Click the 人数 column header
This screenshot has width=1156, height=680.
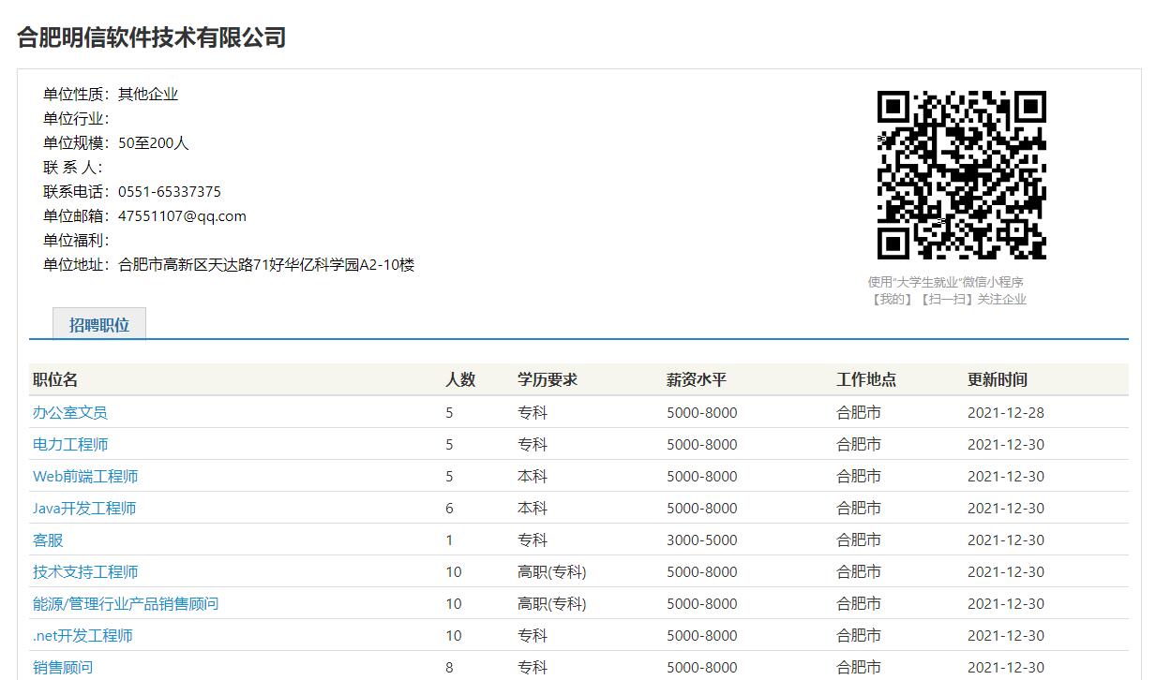point(460,379)
